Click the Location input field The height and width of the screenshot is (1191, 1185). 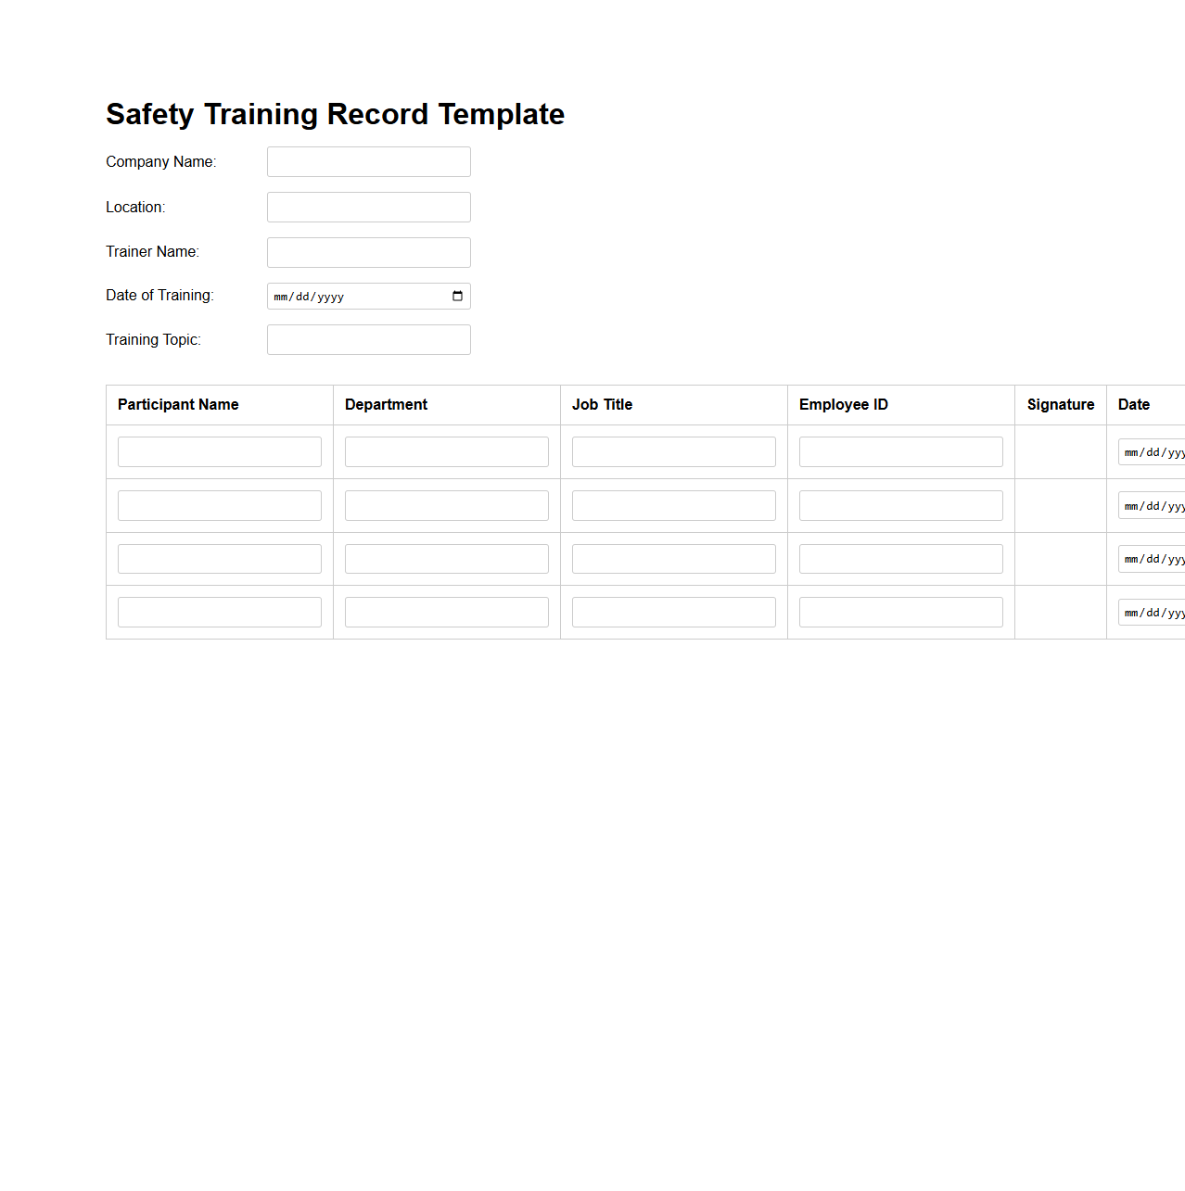tap(368, 207)
